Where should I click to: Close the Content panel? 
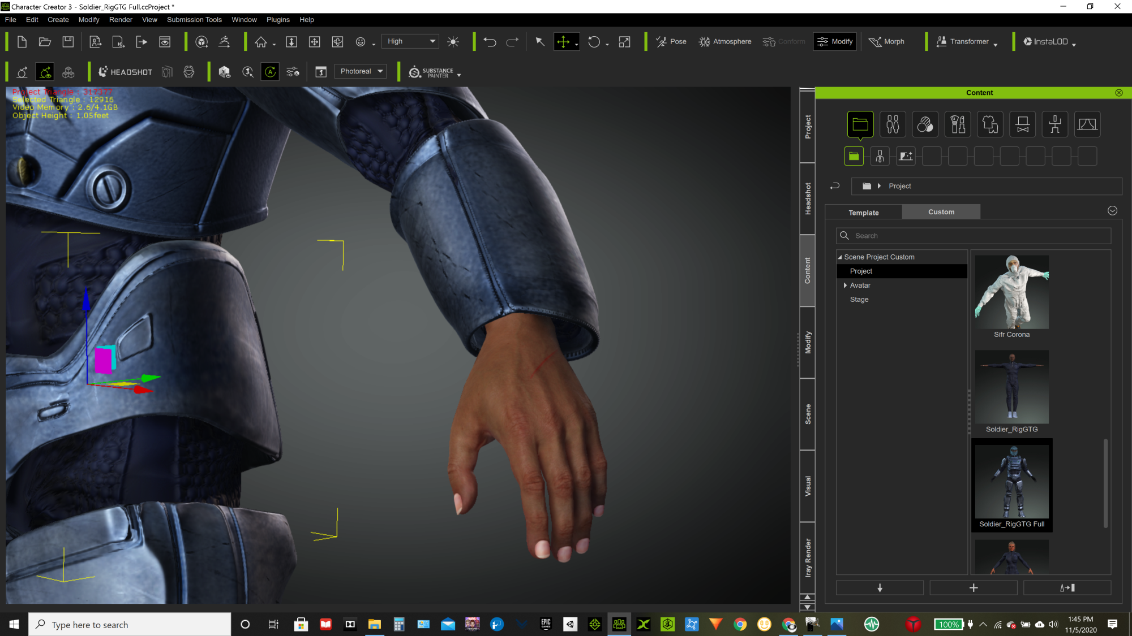pyautogui.click(x=1119, y=93)
